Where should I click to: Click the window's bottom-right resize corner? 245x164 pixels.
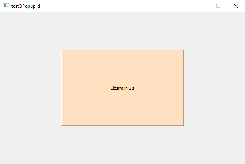tap(243, 162)
